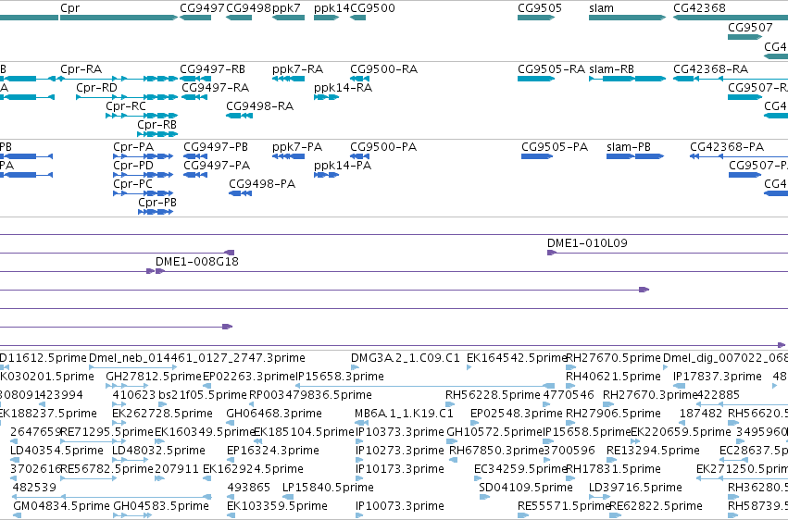Click the Cpr gene glyph in top track
788x520 pixels.
click(x=119, y=18)
